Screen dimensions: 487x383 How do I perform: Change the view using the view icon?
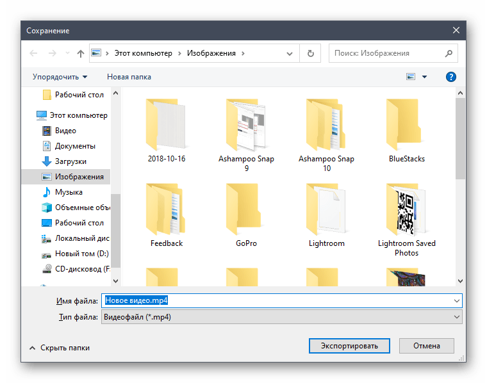click(411, 77)
